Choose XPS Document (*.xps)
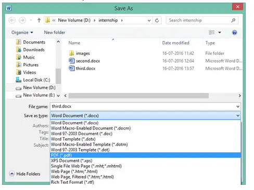The width and height of the screenshot is (254, 190). 145,161
